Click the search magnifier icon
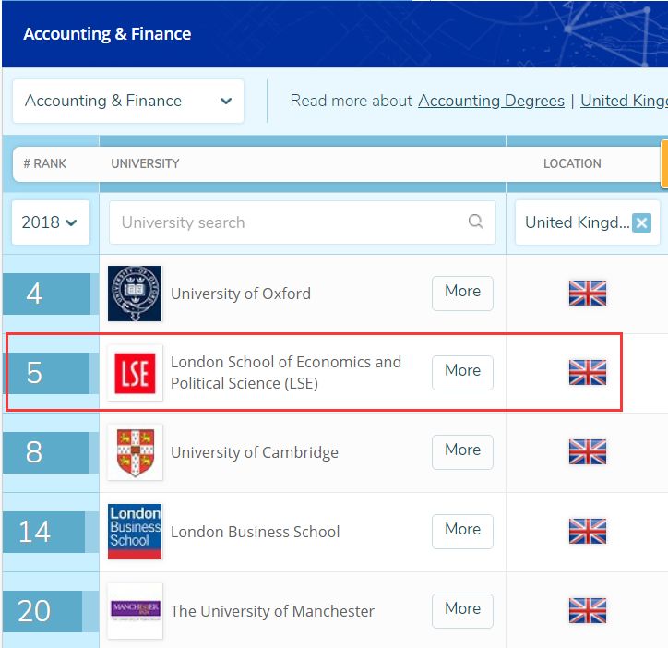 coord(475,222)
